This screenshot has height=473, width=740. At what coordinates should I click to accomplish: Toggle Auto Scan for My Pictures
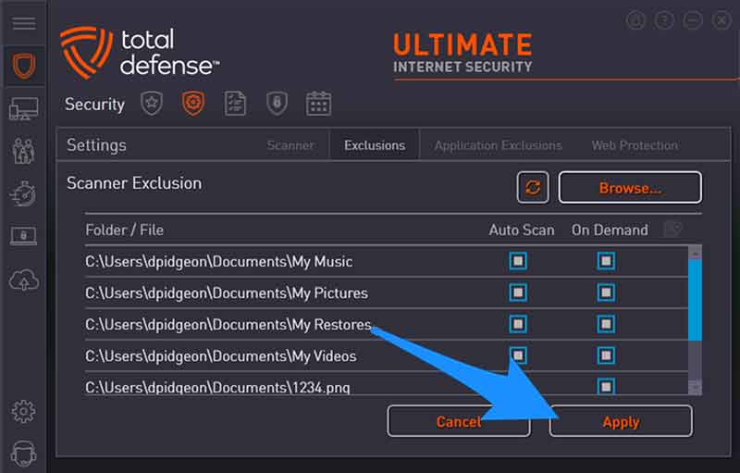tap(518, 293)
